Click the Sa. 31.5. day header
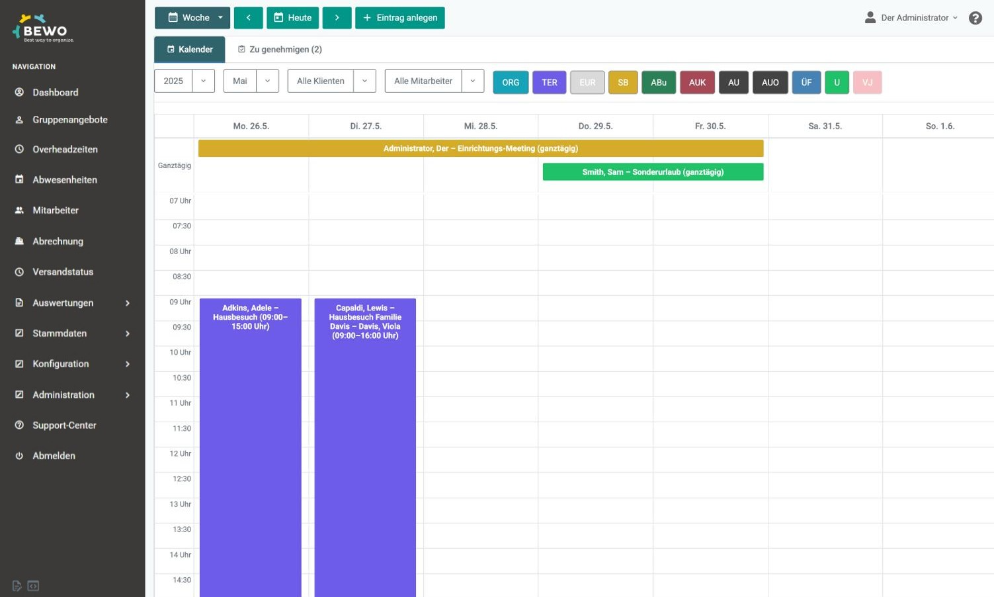Viewport: 994px width, 597px height. click(825, 126)
